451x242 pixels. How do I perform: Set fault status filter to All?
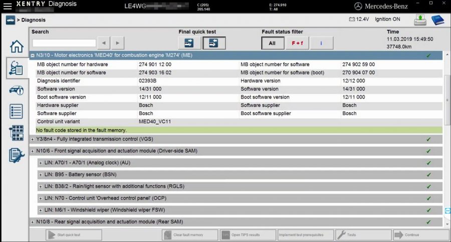[x=273, y=43]
